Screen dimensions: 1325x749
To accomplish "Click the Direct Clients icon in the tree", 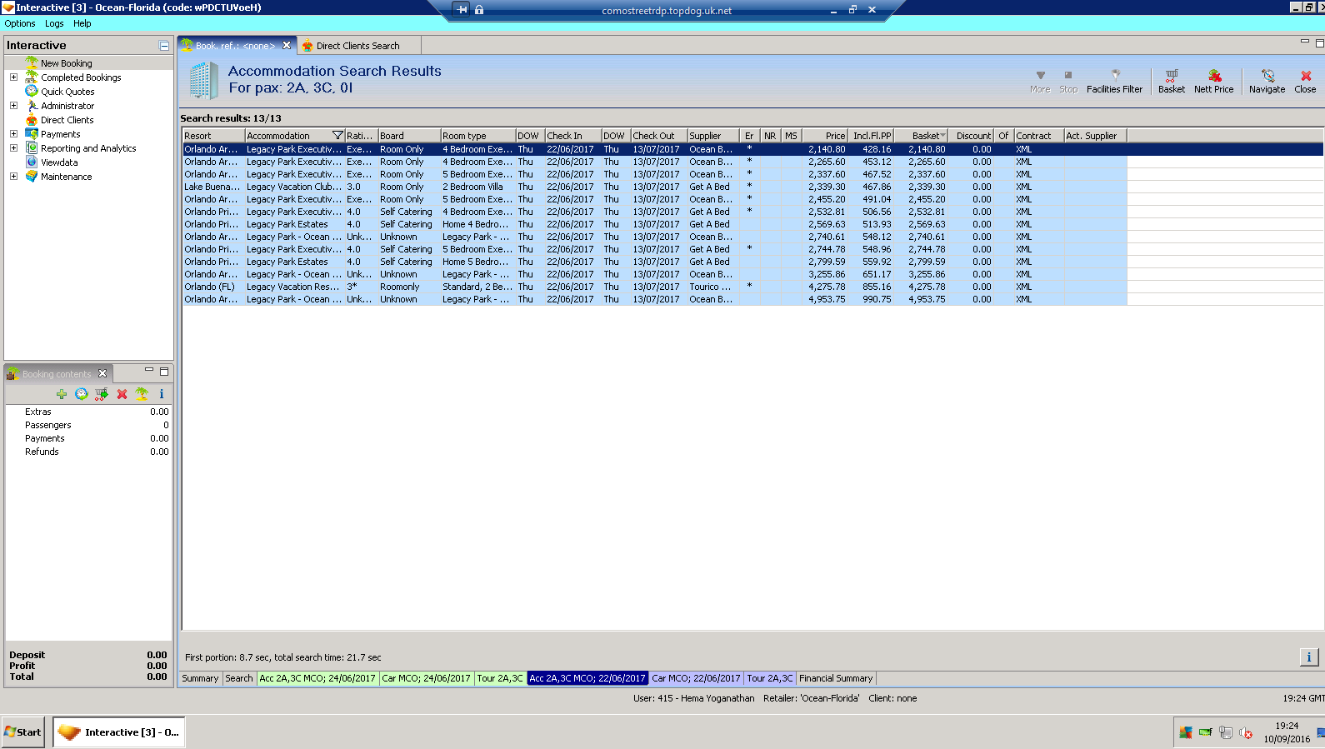I will 32,119.
